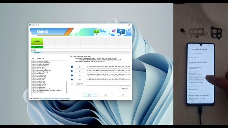The width and height of the screenshot is (228, 128).
Task: Uncheck the CP file checkbox
Action: pos(72,75)
